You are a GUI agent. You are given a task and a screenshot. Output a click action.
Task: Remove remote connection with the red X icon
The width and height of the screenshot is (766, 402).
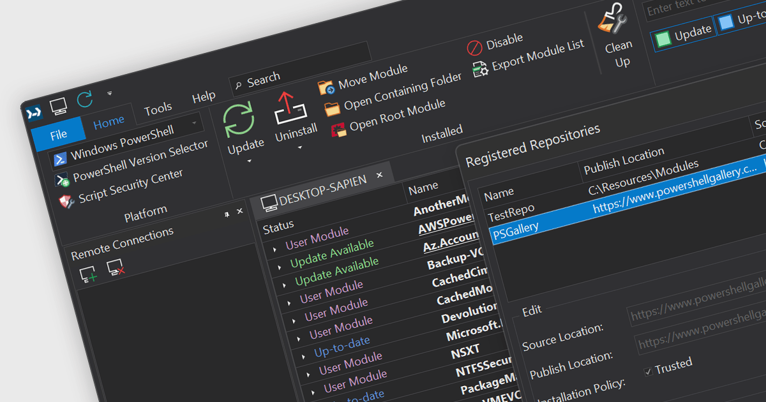116,268
